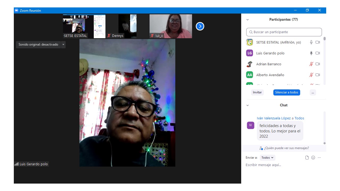
Task: Toggle Luis Gerardo polo camera icon
Action: tap(318, 53)
